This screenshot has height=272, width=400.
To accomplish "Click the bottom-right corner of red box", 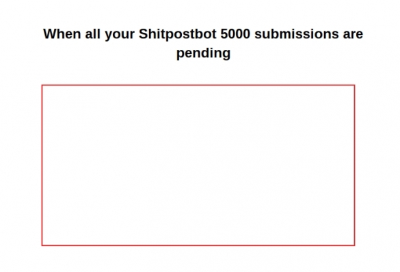I will pos(355,245).
